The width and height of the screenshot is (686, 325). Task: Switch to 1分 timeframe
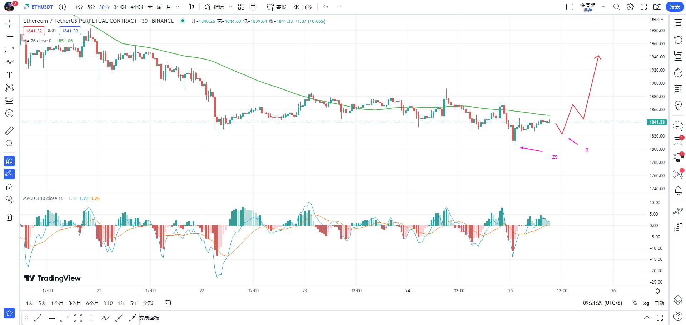pyautogui.click(x=79, y=7)
